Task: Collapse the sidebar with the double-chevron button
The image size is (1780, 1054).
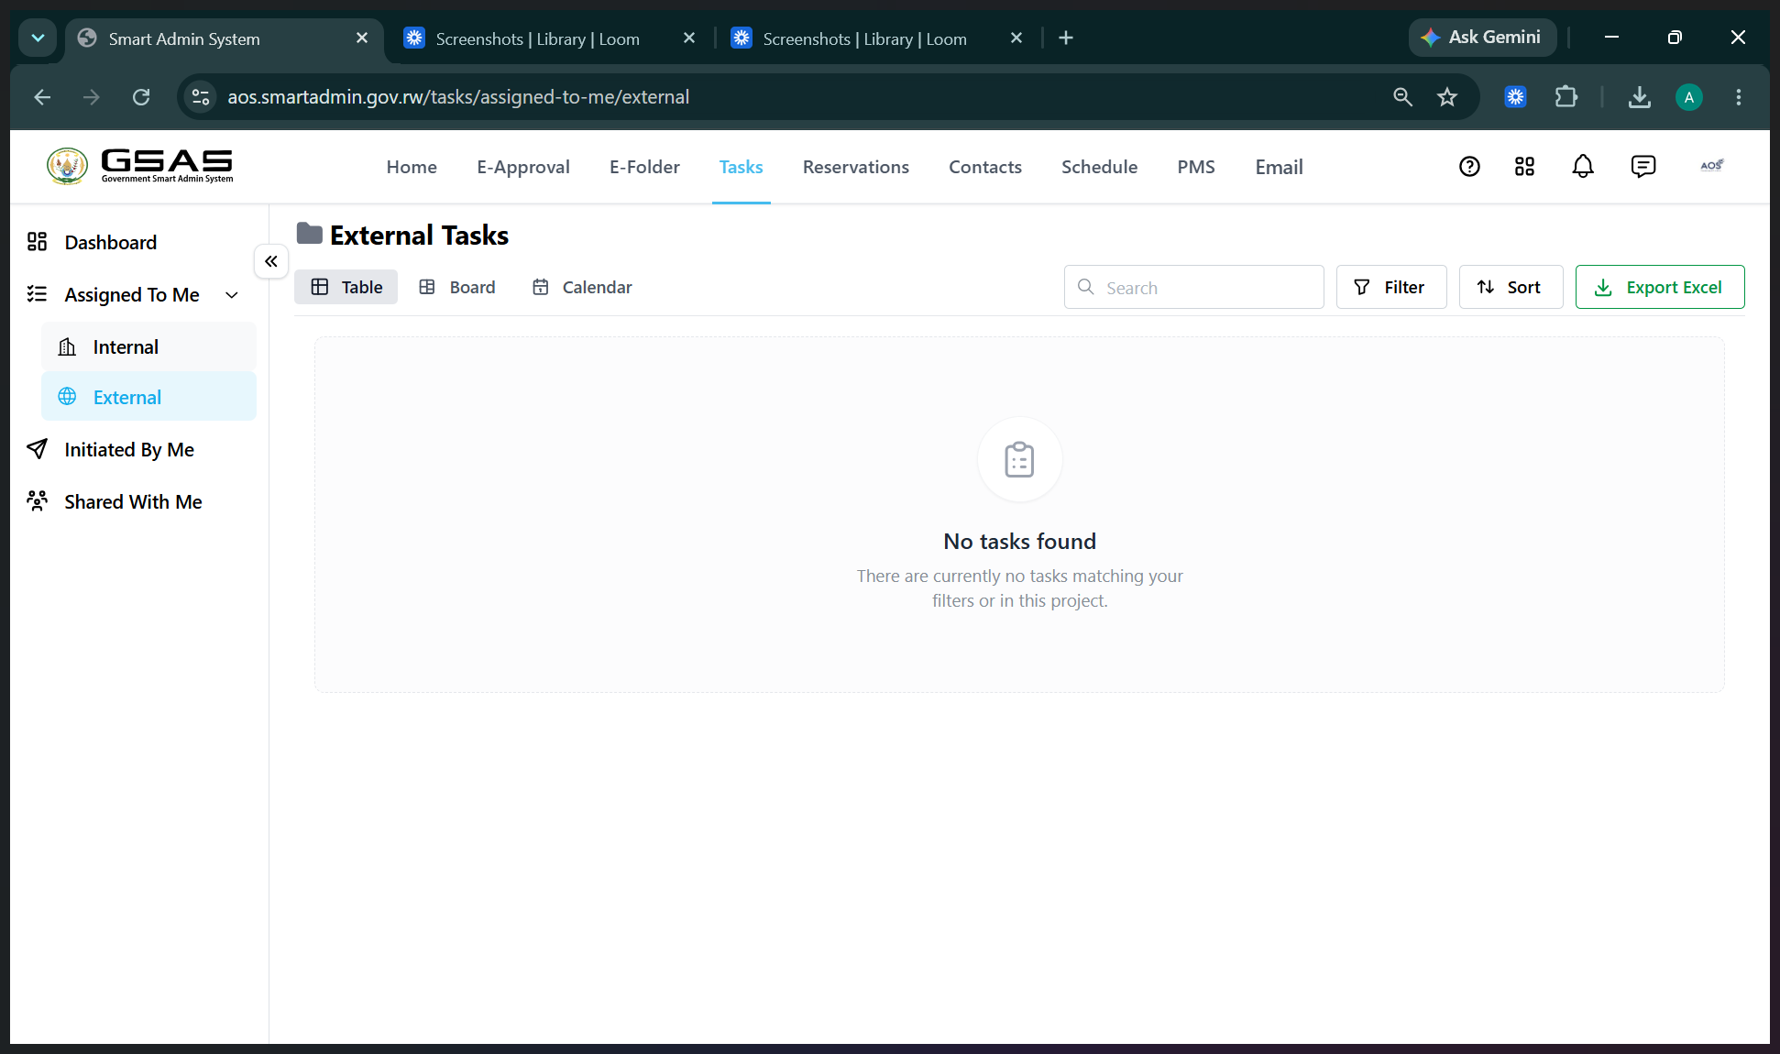Action: 271,261
